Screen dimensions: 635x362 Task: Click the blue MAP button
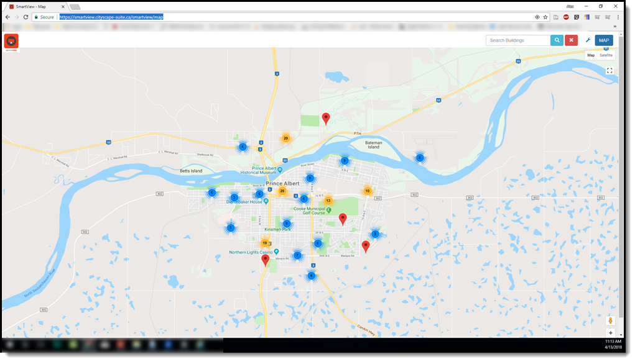pos(604,40)
